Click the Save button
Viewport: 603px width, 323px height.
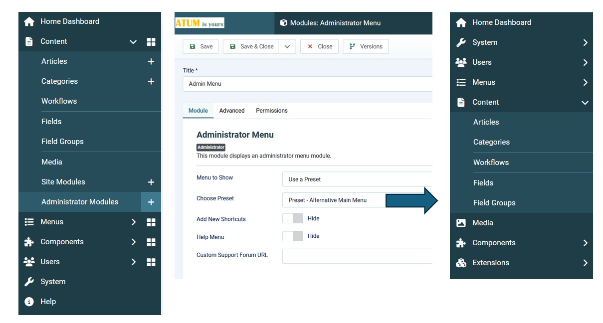200,46
